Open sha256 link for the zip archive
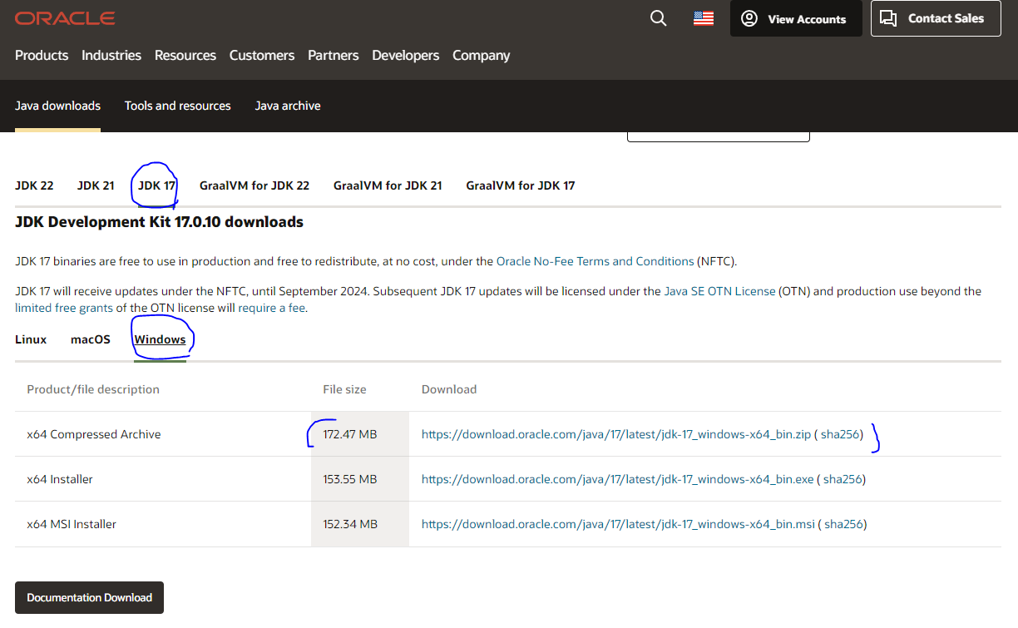 click(x=840, y=434)
